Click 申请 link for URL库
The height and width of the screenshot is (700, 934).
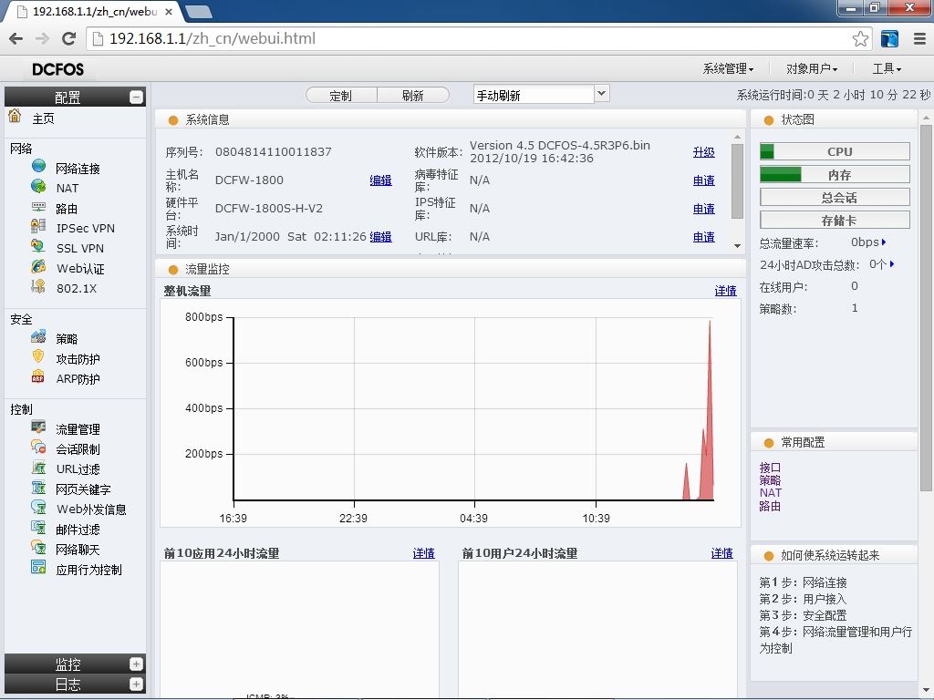(703, 237)
